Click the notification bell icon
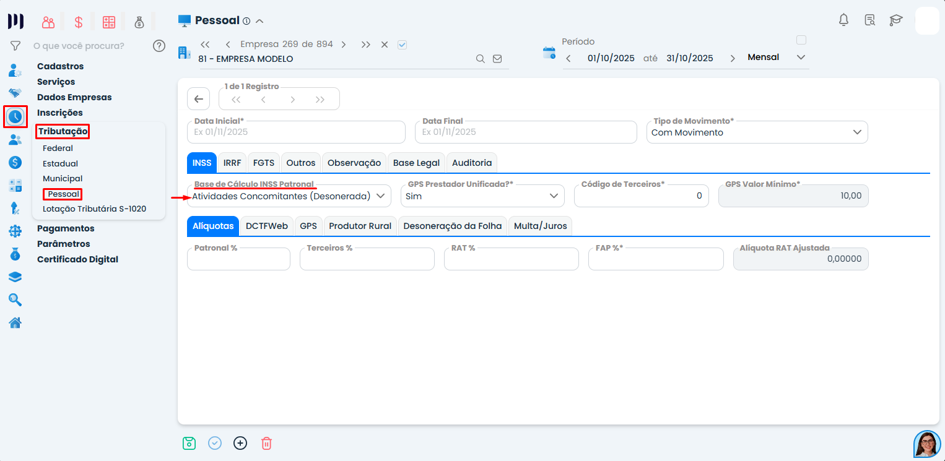The image size is (945, 461). pos(843,20)
